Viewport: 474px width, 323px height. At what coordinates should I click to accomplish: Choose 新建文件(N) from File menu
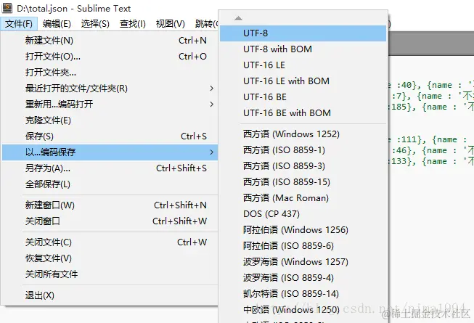click(x=110, y=40)
